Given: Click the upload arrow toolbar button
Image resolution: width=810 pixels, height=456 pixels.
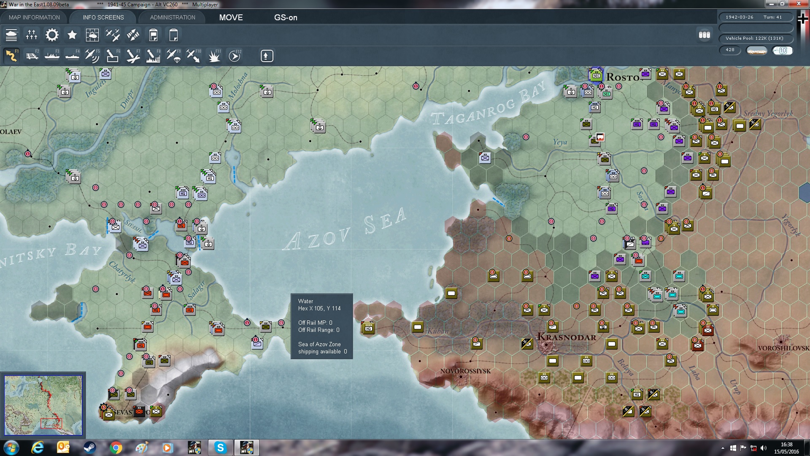Looking at the screenshot, I should pyautogui.click(x=267, y=56).
